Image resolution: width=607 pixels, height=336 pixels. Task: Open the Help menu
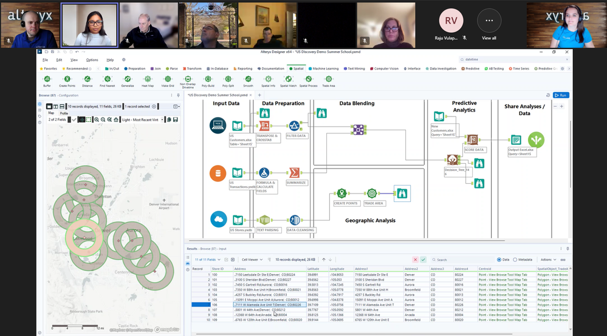pos(111,60)
